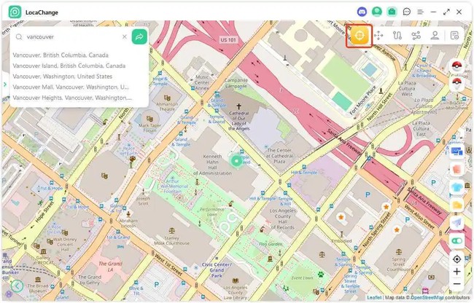Open the OpenStreetMap contributors link
This screenshot has width=474, height=303.
427,298
